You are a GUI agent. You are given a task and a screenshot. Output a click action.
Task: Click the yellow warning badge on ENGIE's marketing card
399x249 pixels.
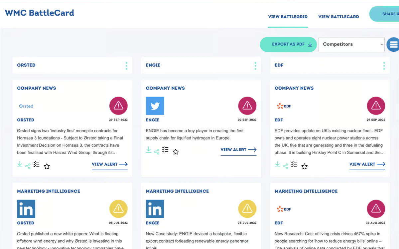coord(247,208)
